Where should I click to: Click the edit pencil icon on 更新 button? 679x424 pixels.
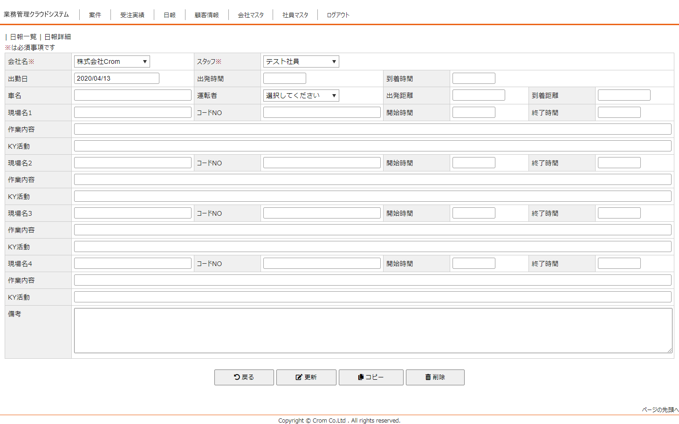299,377
